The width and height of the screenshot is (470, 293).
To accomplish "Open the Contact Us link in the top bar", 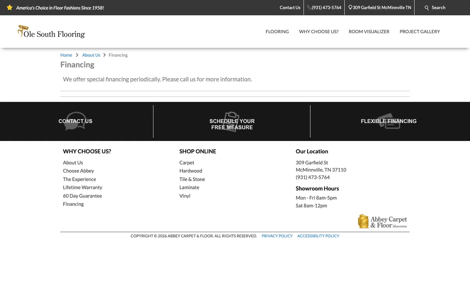I will coord(290,7).
